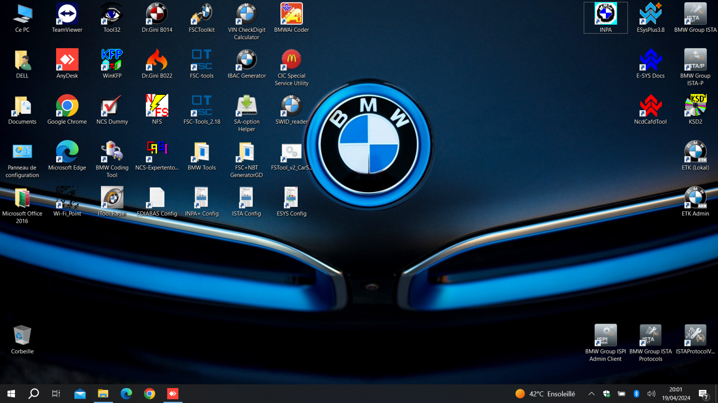Open INPA+ Config file
The width and height of the screenshot is (718, 403).
pyautogui.click(x=201, y=201)
